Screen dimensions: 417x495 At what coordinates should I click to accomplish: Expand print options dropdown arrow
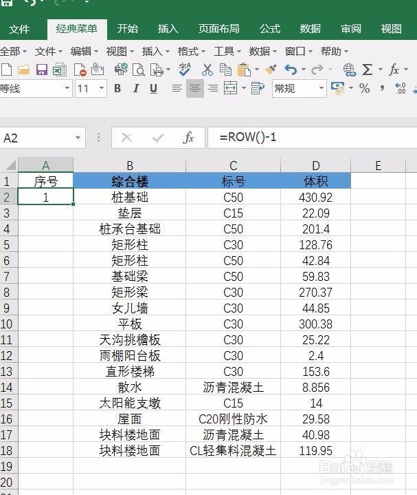coord(168,69)
